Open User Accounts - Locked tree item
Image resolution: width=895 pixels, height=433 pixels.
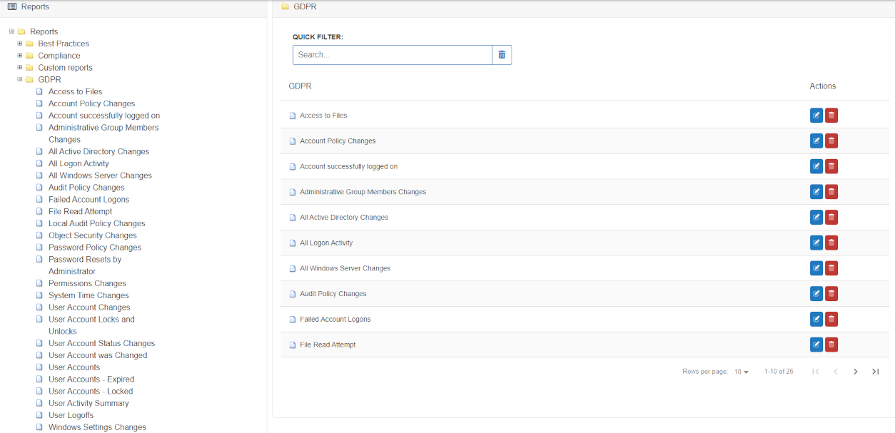pos(91,391)
